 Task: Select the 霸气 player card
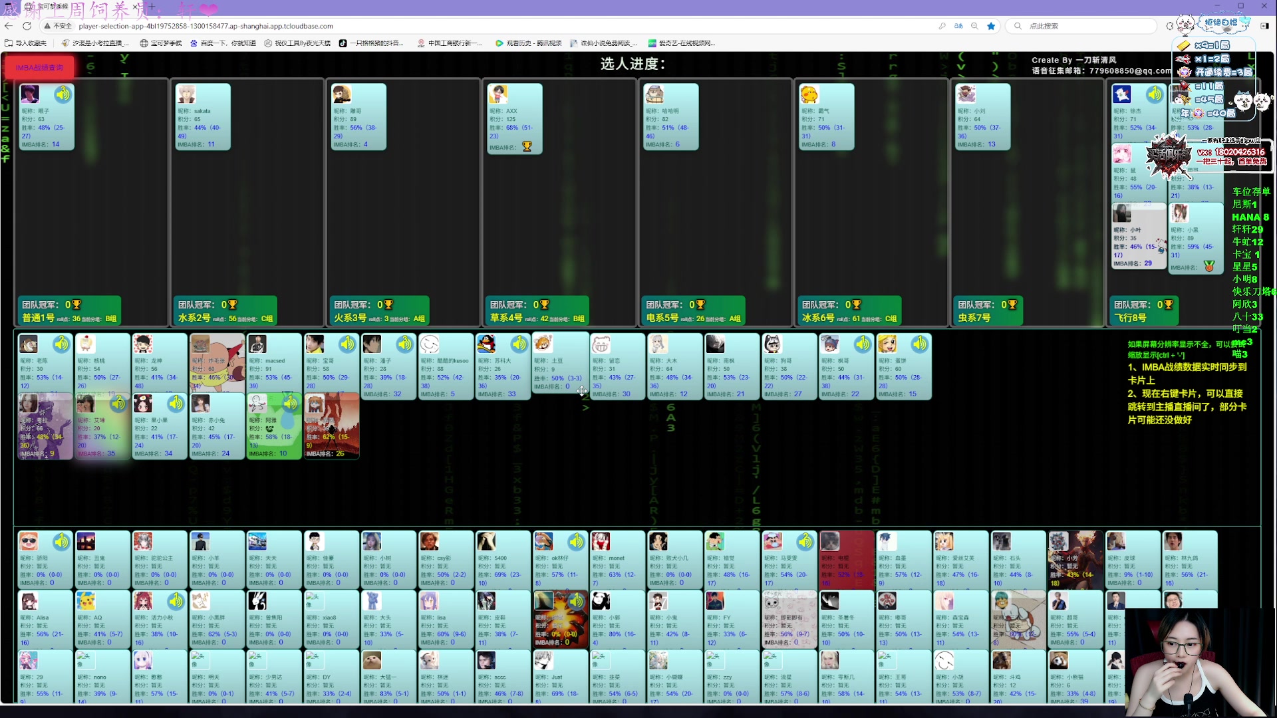[x=827, y=116]
